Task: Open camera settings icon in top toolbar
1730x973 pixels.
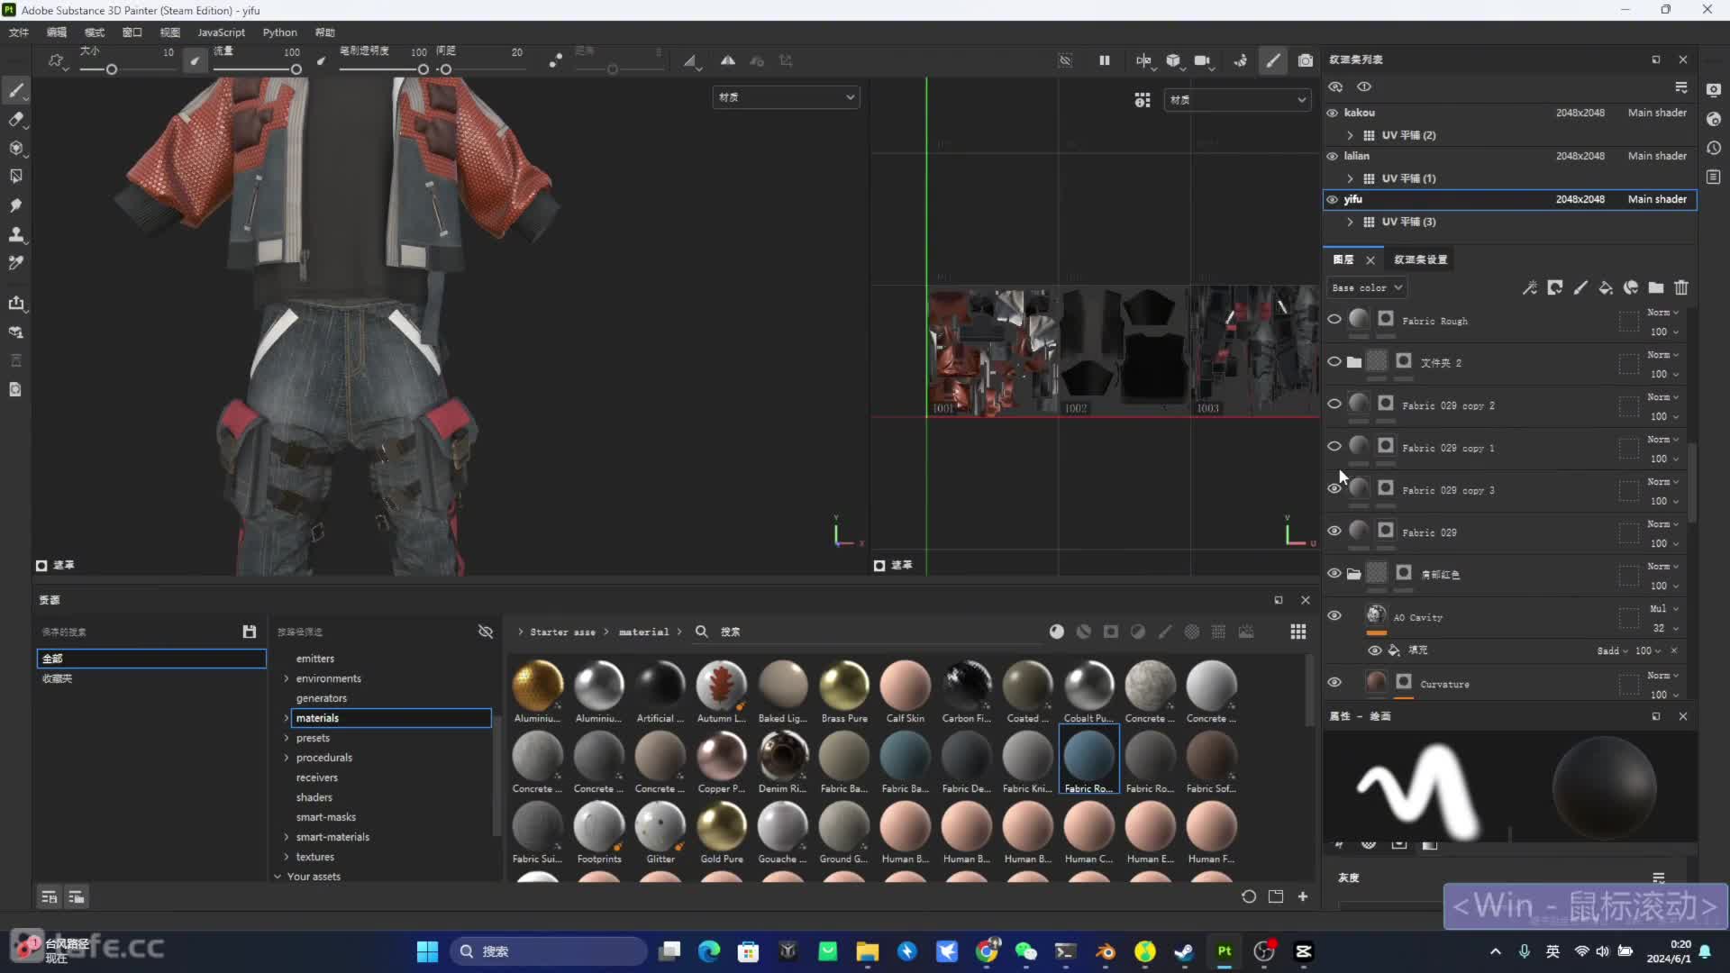Action: (1203, 60)
